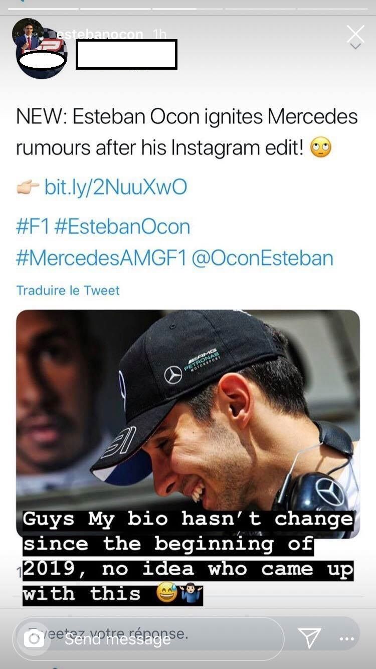Viewport: 376px width, 669px height.
Task: Tap the pointing hand emoji before the link
Action: point(28,188)
